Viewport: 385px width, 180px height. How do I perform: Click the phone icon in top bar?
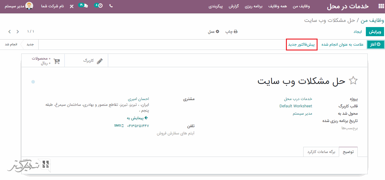pyautogui.click(x=111, y=6)
